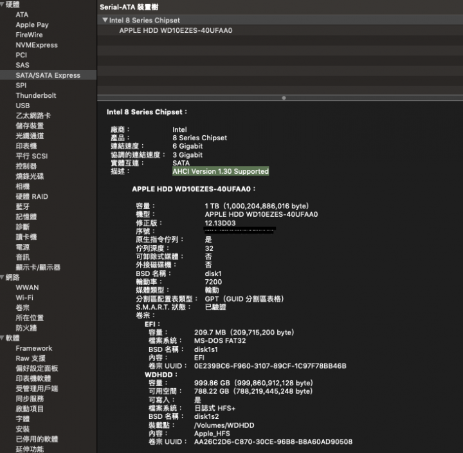This screenshot has width=463, height=453.
Task: Open NVMExpress in the sidebar
Action: click(37, 45)
